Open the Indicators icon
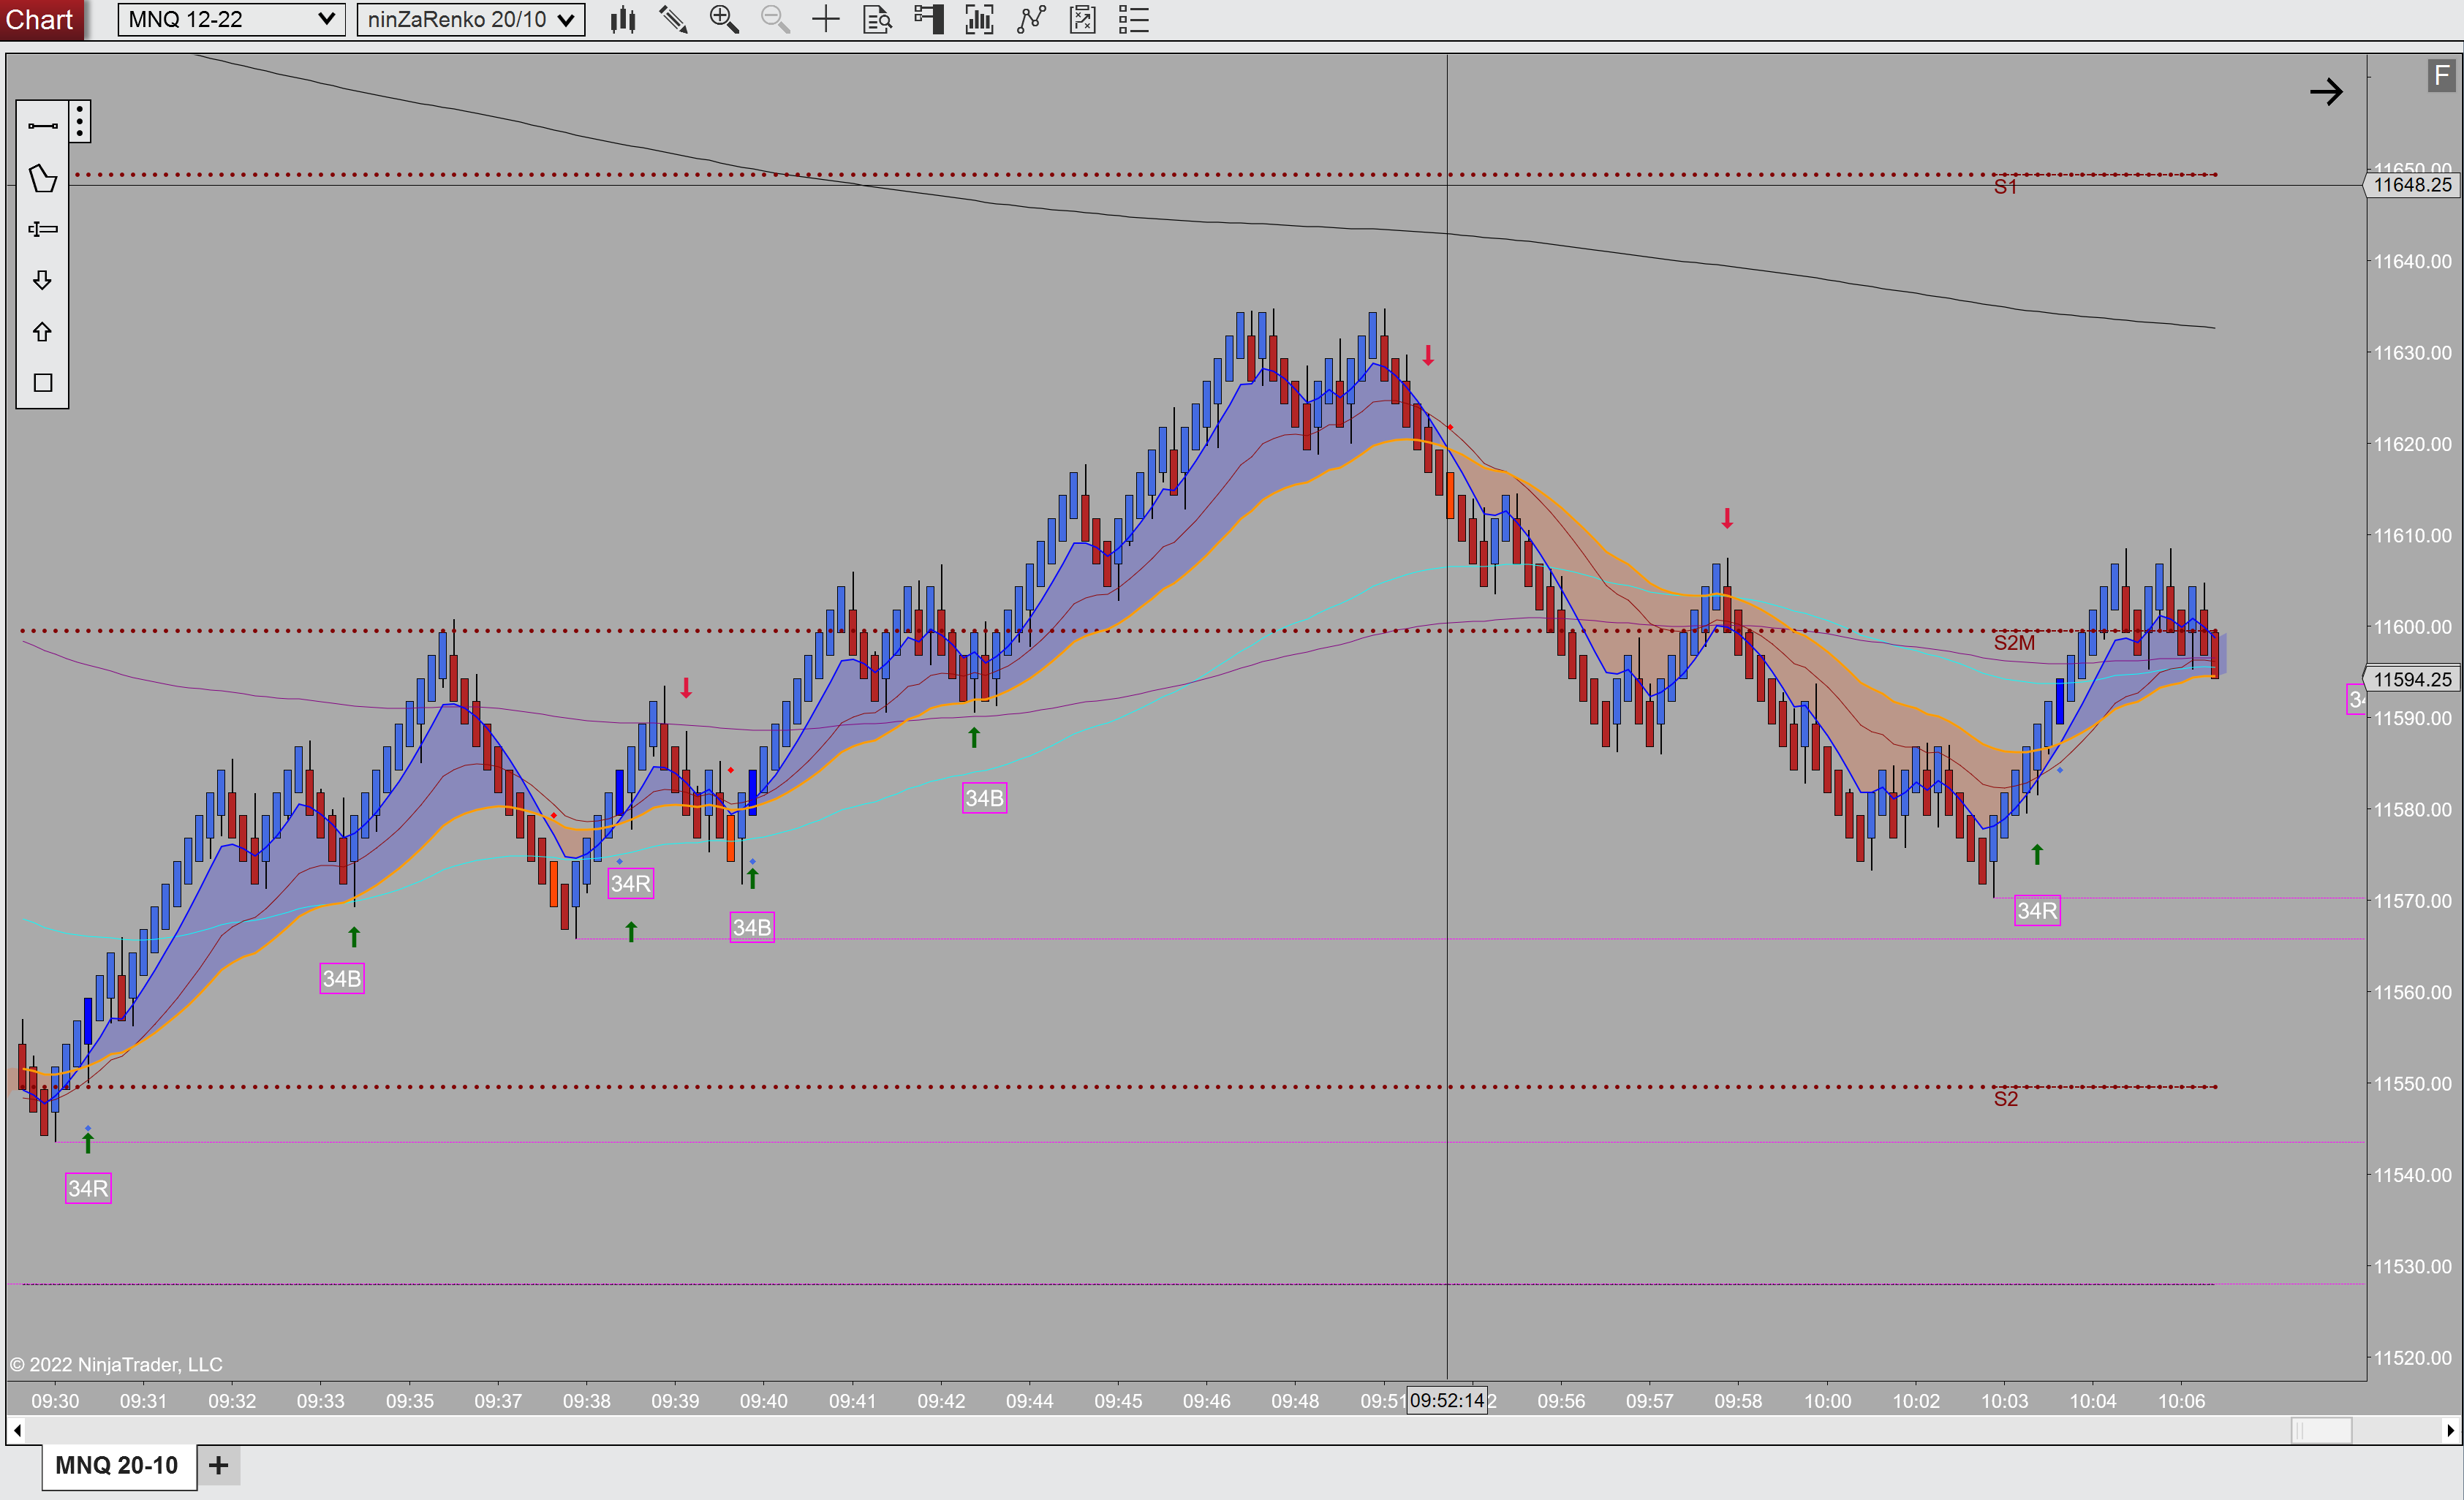This screenshot has height=1500, width=2464. (1031, 19)
